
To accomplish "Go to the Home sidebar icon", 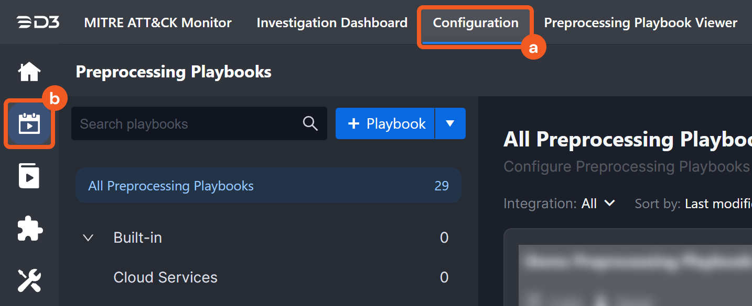I will click(29, 72).
